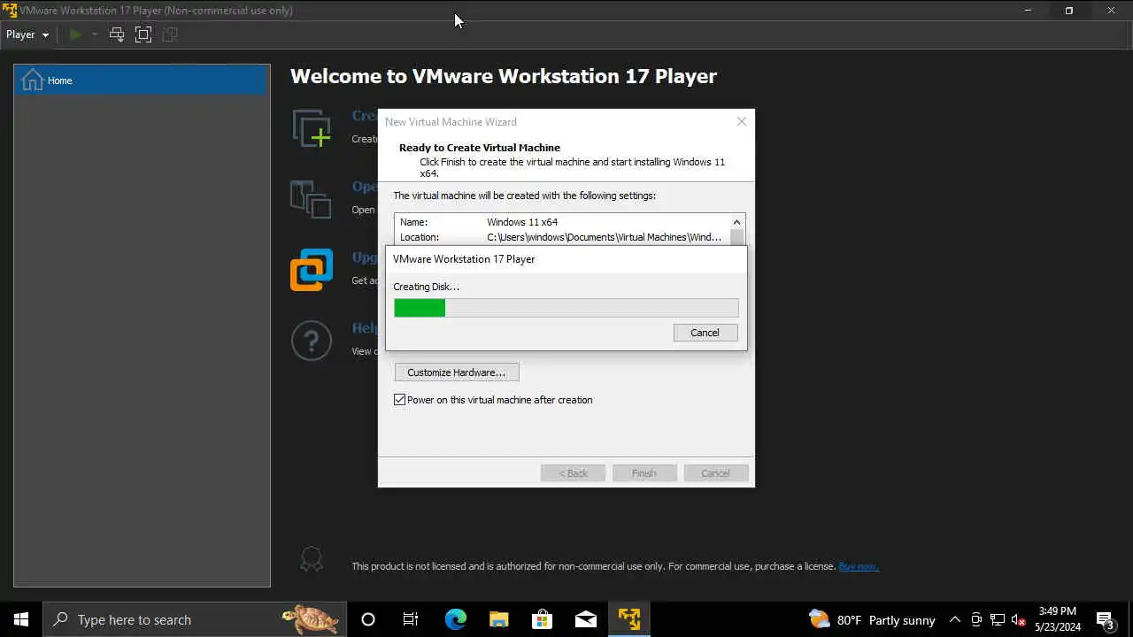Cancel the Creating Disk progress dialog

pos(705,333)
